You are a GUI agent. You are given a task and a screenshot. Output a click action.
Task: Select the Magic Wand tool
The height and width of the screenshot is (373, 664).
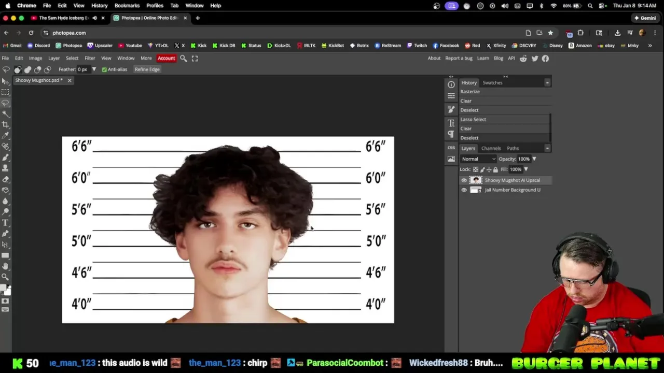tap(6, 114)
